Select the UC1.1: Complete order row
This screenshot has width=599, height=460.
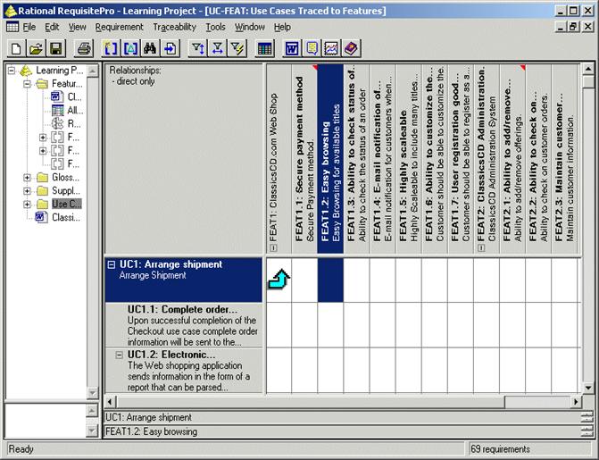(x=184, y=325)
